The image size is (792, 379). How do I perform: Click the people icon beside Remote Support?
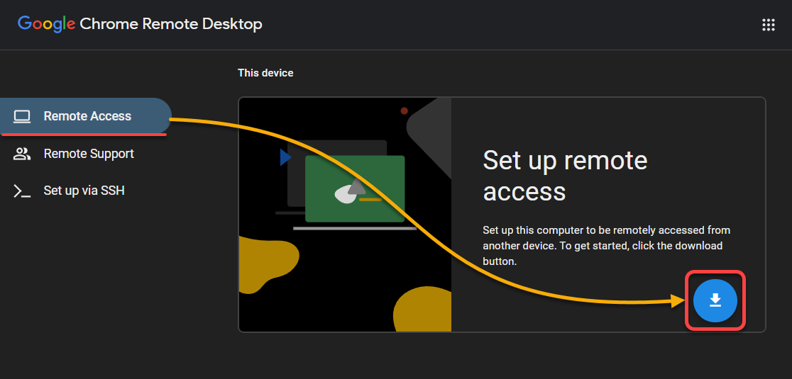pos(22,154)
